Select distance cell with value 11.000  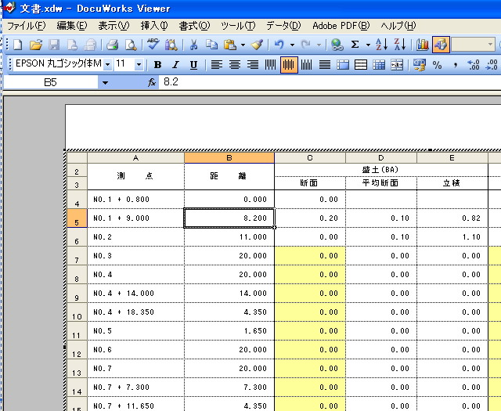(229, 237)
